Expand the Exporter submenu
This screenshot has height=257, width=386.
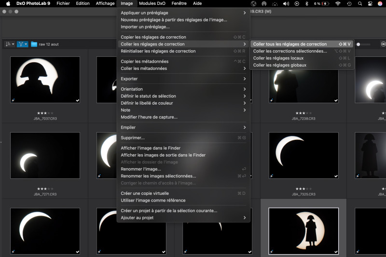point(183,79)
